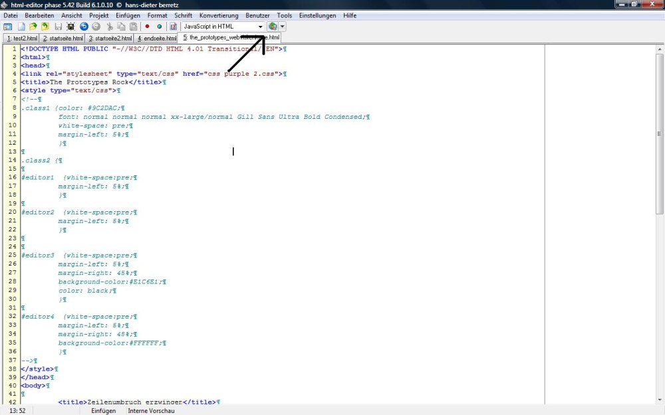This screenshot has width=665, height=415.
Task: Click the title 'The Prototypes Rock' line
Action: pyautogui.click(x=92, y=82)
